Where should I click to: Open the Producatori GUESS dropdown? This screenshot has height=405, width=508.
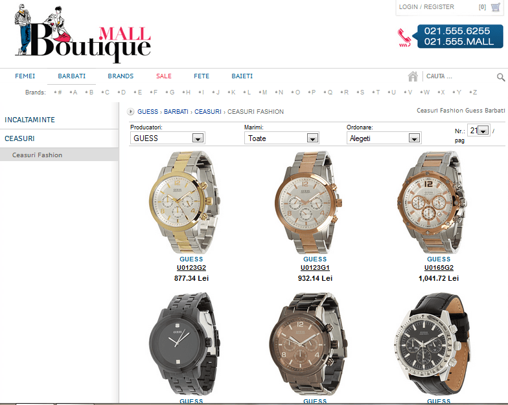198,138
